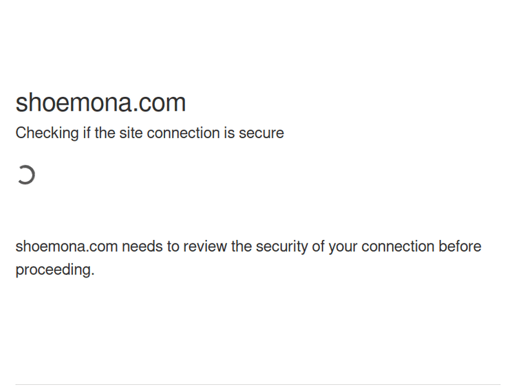
Task: Click the word 'secure' in subtitle
Action: pyautogui.click(x=261, y=133)
